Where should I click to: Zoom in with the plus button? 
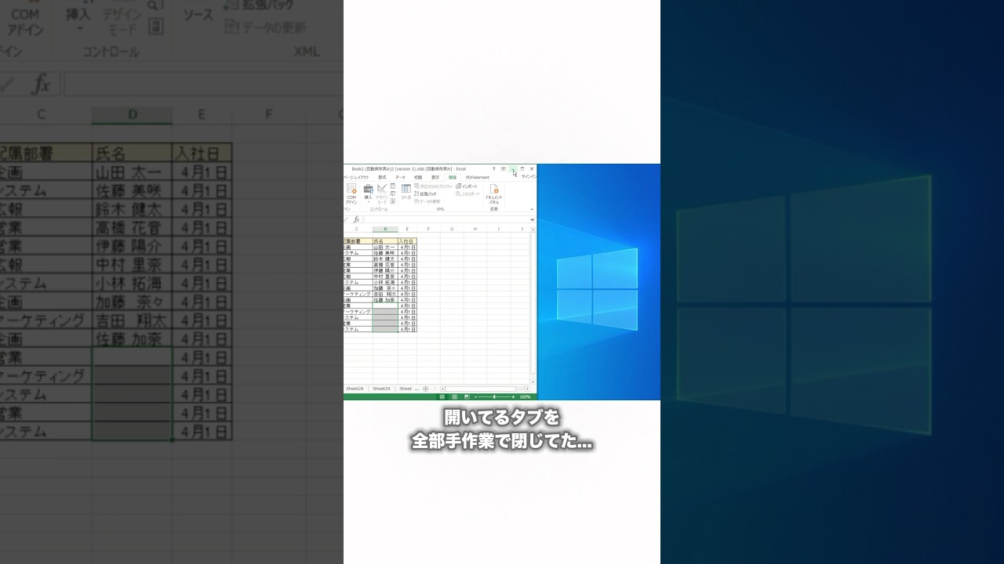pyautogui.click(x=513, y=397)
